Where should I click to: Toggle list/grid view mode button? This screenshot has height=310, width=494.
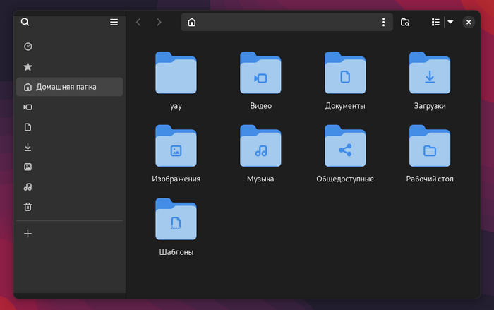(435, 22)
